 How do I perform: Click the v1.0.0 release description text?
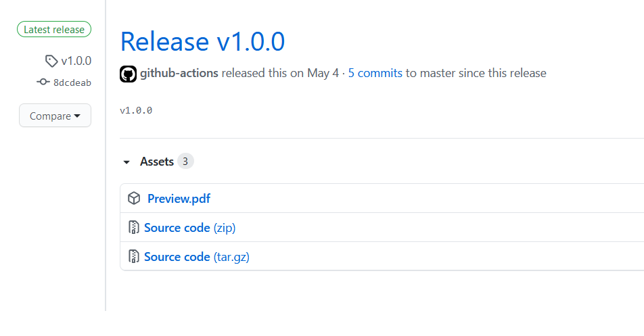point(136,110)
